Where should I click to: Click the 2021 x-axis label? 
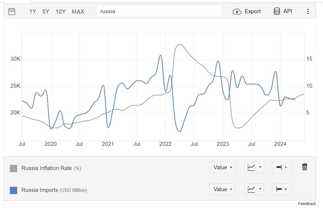[x=108, y=144]
